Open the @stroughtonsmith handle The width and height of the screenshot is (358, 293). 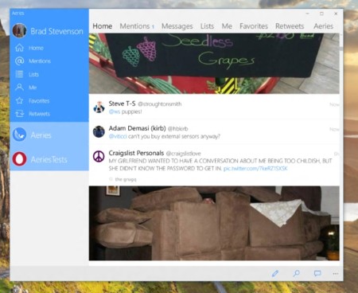point(160,104)
